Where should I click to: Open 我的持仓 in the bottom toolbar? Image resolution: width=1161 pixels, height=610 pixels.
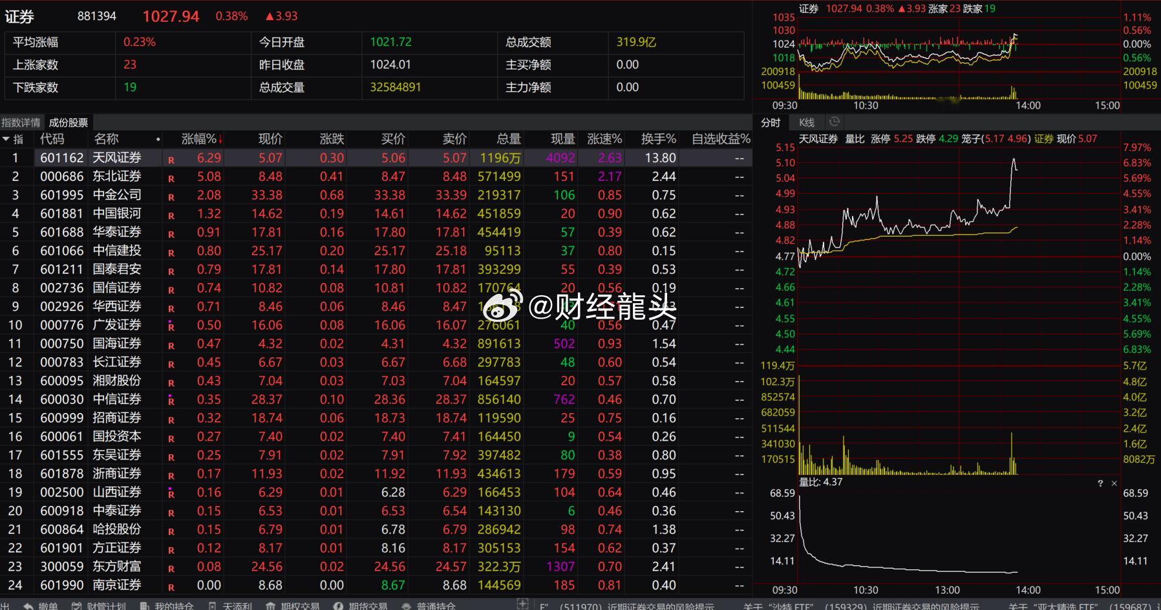point(167,605)
